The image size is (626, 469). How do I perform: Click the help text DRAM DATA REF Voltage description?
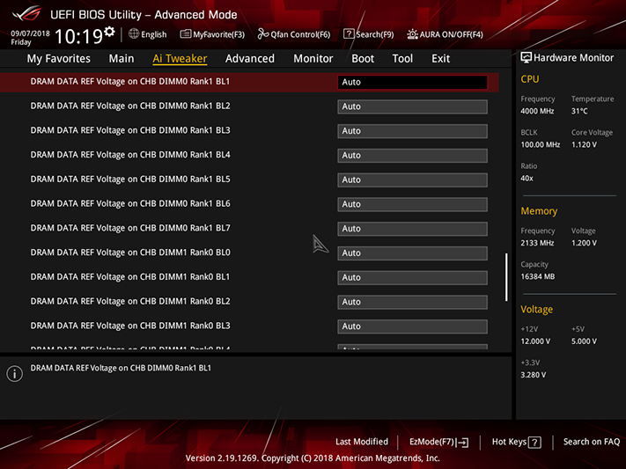(121, 368)
